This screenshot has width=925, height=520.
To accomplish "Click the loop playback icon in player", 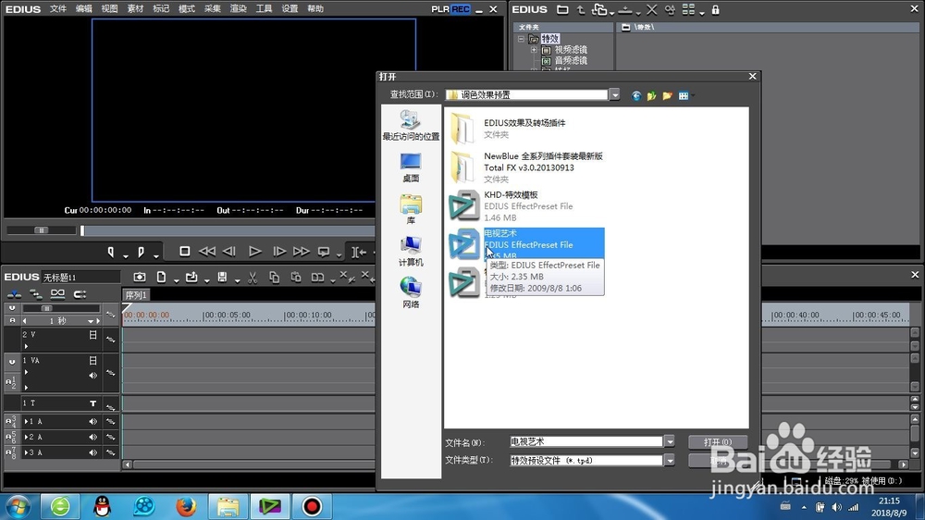I will point(324,252).
